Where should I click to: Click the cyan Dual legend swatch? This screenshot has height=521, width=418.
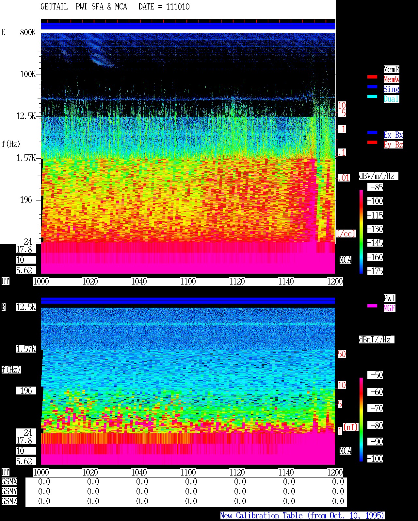(372, 96)
